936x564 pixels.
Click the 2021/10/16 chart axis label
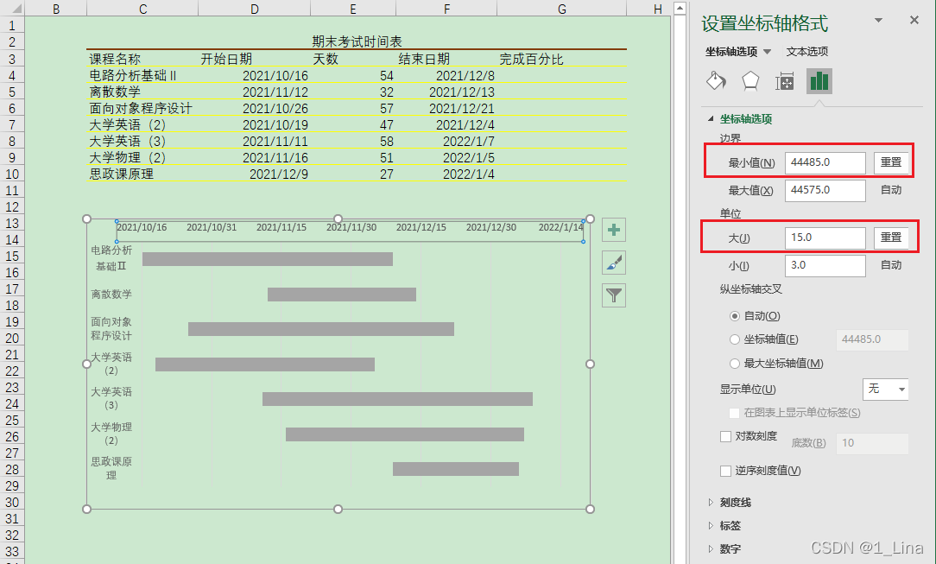point(142,227)
